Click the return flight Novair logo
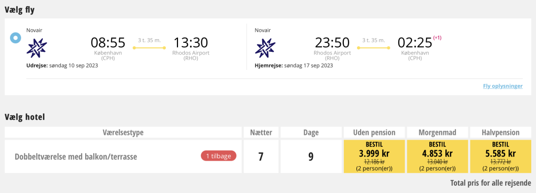The width and height of the screenshot is (536, 193). pyautogui.click(x=265, y=48)
